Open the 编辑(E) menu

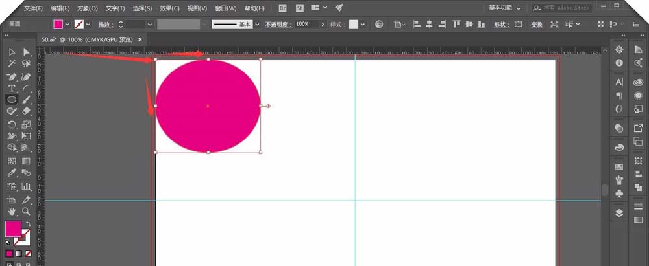tap(60, 8)
